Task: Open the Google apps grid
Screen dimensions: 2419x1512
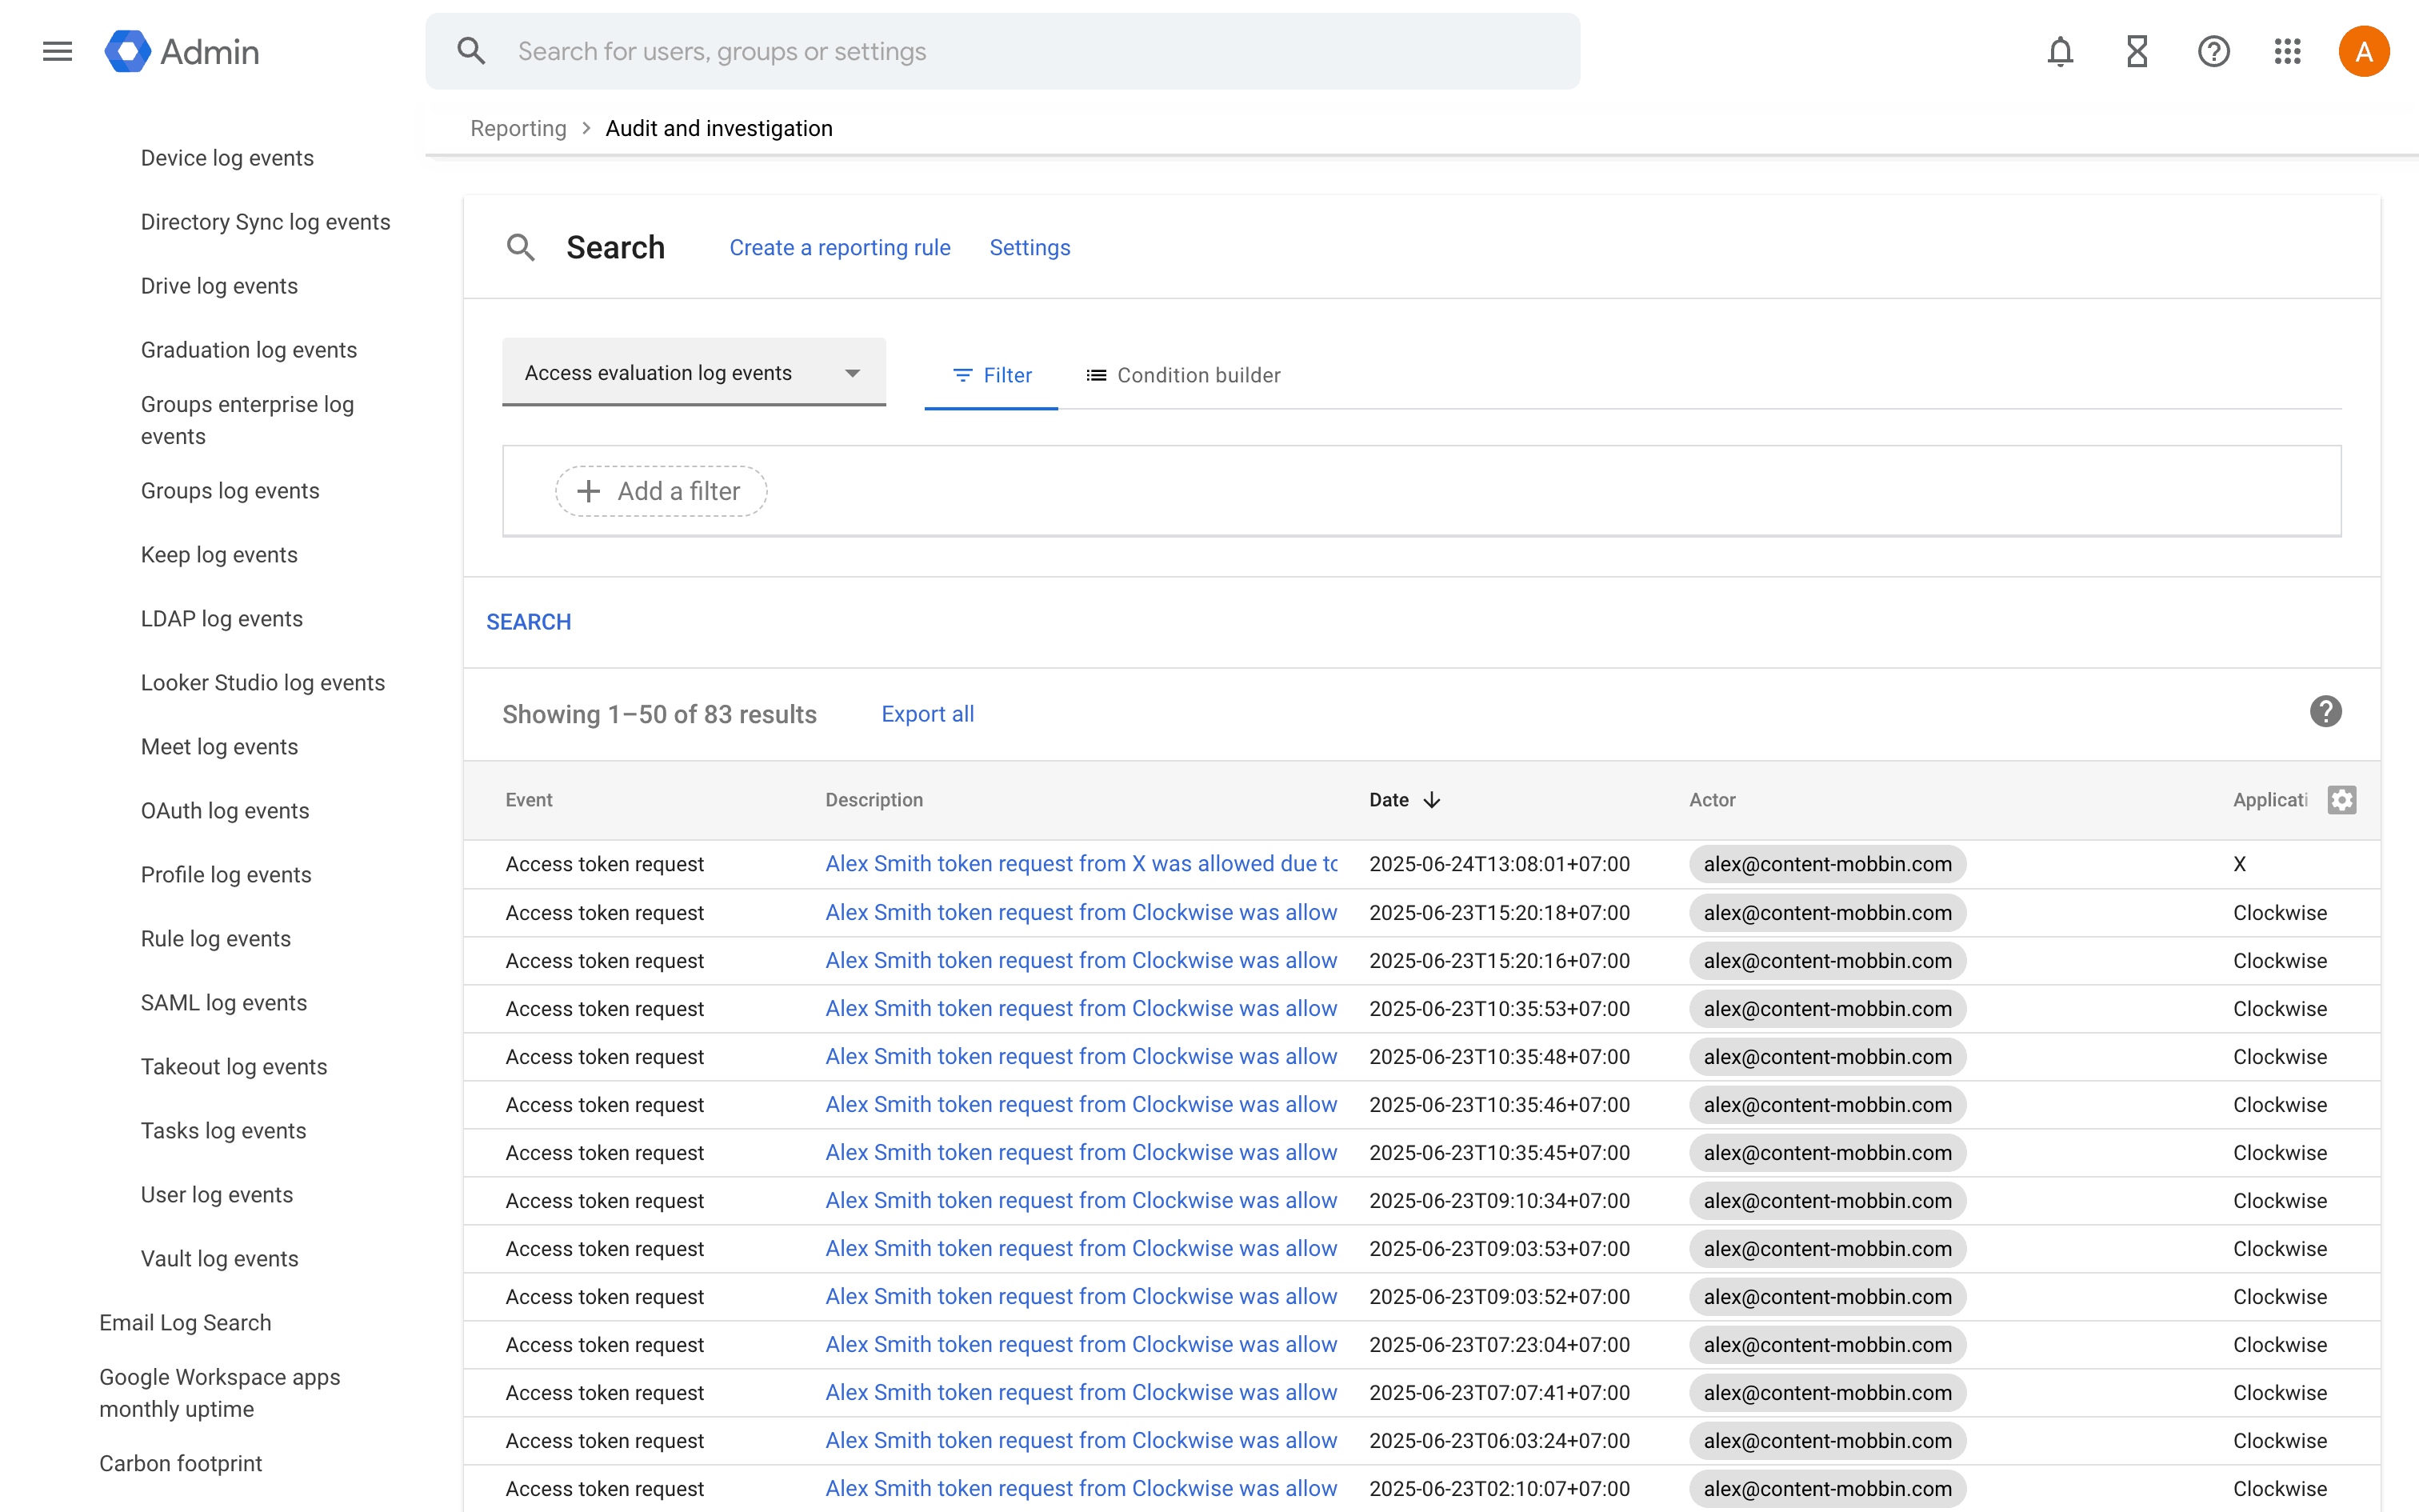Action: point(2287,51)
